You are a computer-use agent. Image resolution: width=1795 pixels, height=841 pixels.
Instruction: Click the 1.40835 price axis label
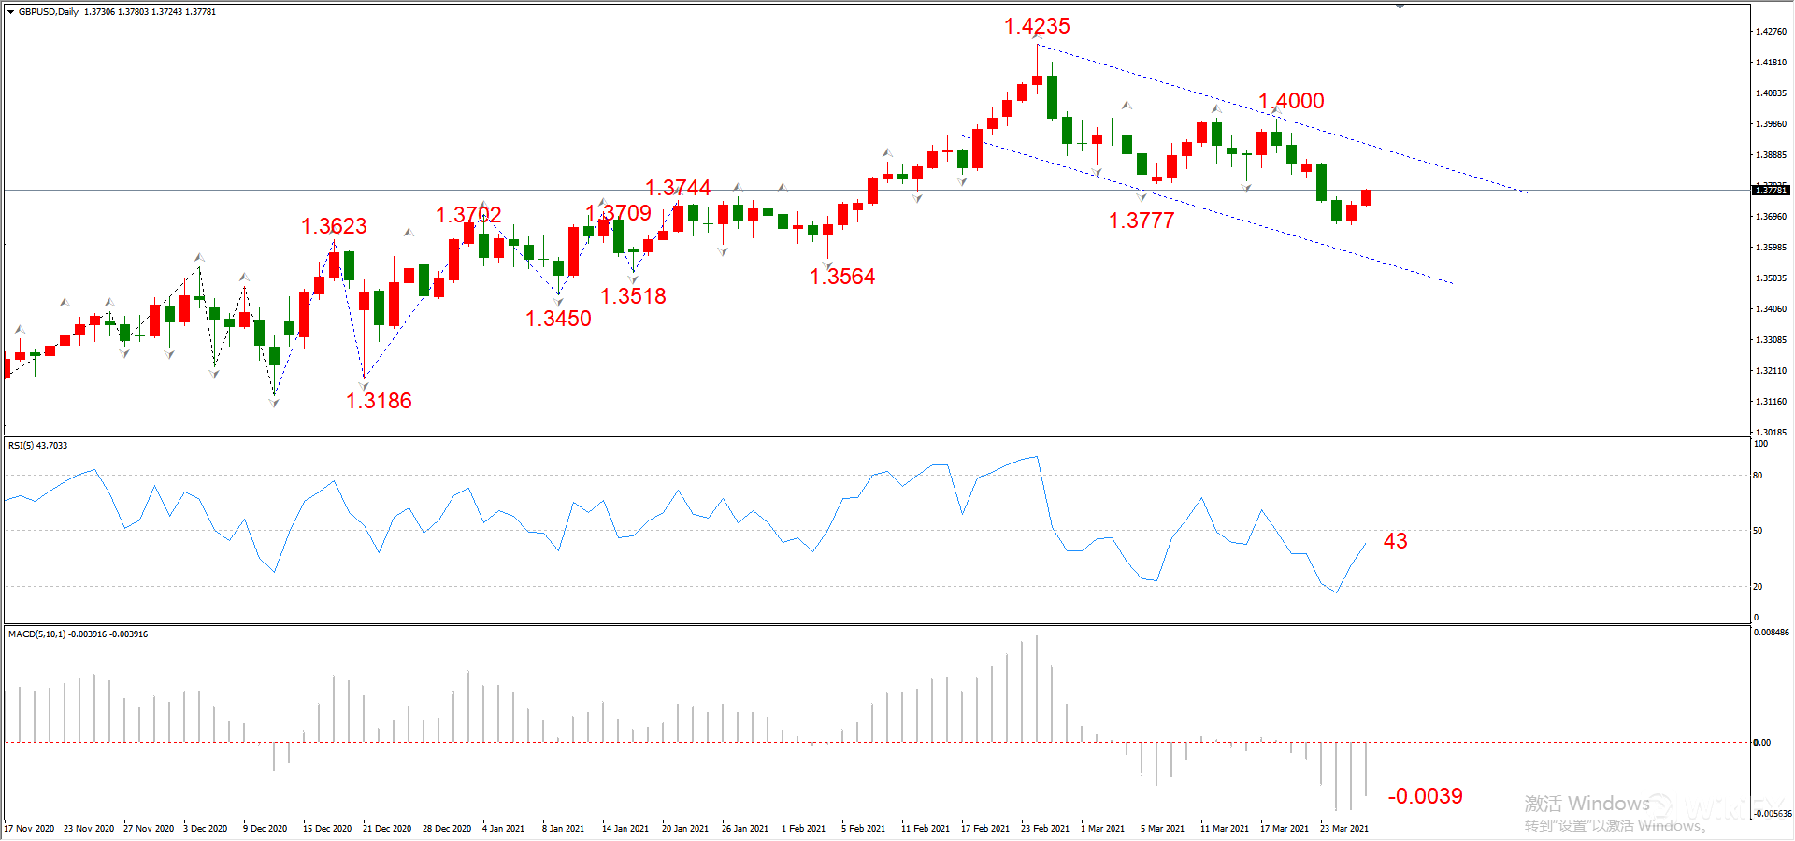tap(1772, 93)
